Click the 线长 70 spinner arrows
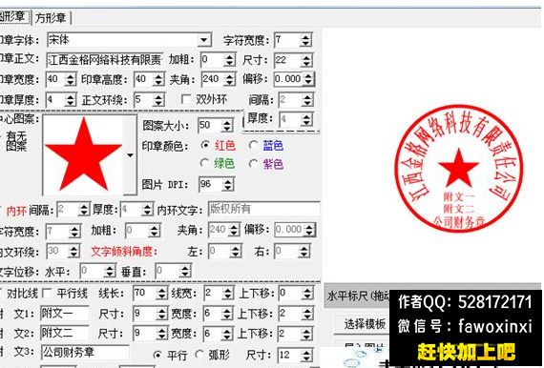The width and height of the screenshot is (544, 368). point(161,294)
